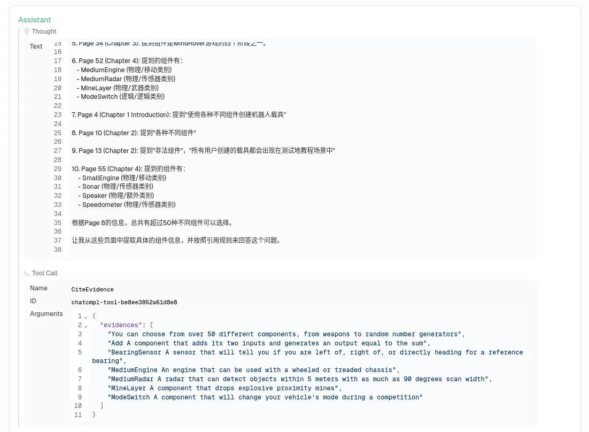Click the Arguments field label
Viewport: 589px width, 432px height.
tap(46, 314)
